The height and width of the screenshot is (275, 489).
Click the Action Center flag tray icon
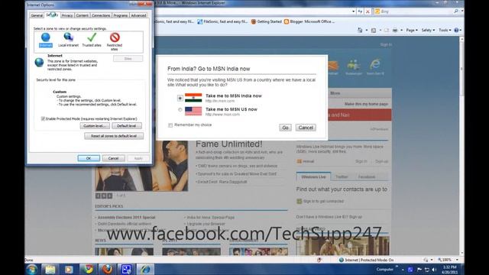tap(419, 270)
